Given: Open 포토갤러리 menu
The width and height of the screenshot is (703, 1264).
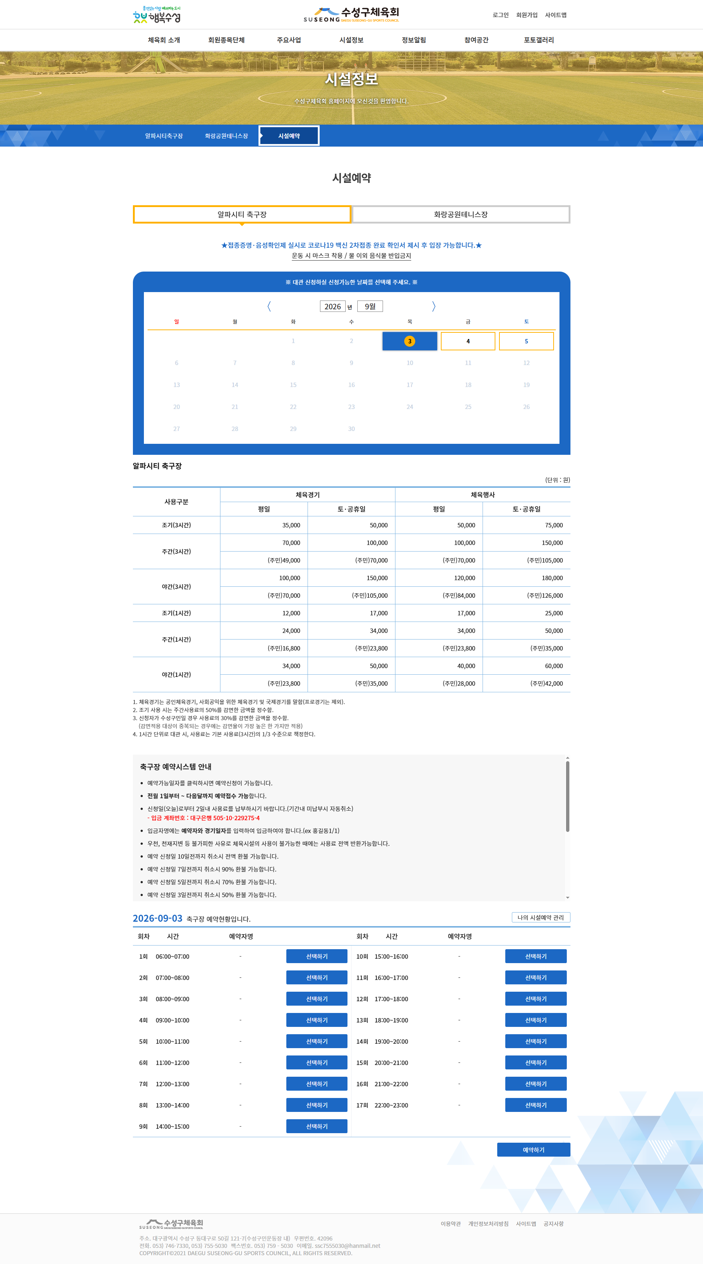Looking at the screenshot, I should [x=539, y=40].
